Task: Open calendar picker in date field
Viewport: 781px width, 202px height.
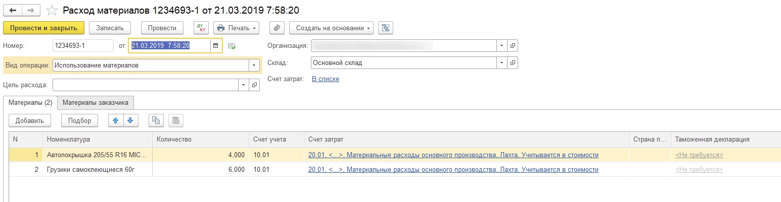Action: point(216,46)
